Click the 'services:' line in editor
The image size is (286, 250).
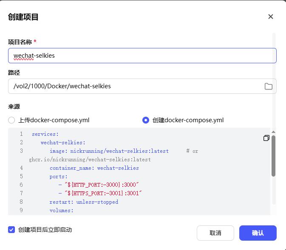(x=45, y=134)
